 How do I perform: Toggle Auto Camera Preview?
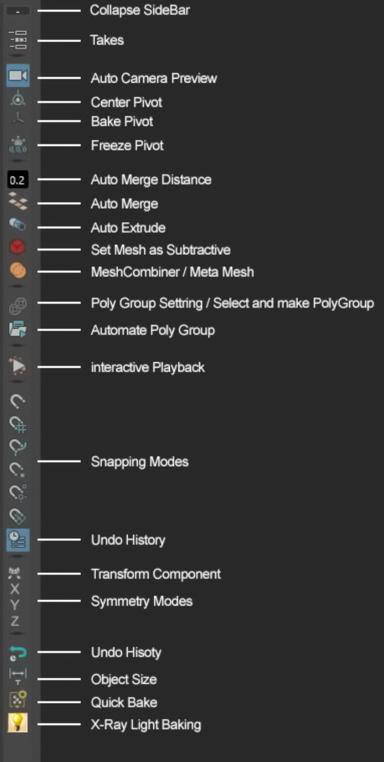point(18,75)
